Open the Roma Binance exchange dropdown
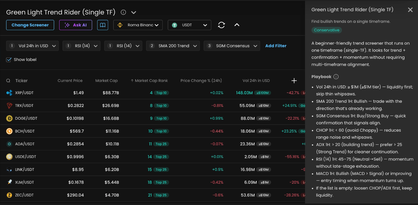The width and height of the screenshot is (418, 205). click(138, 25)
